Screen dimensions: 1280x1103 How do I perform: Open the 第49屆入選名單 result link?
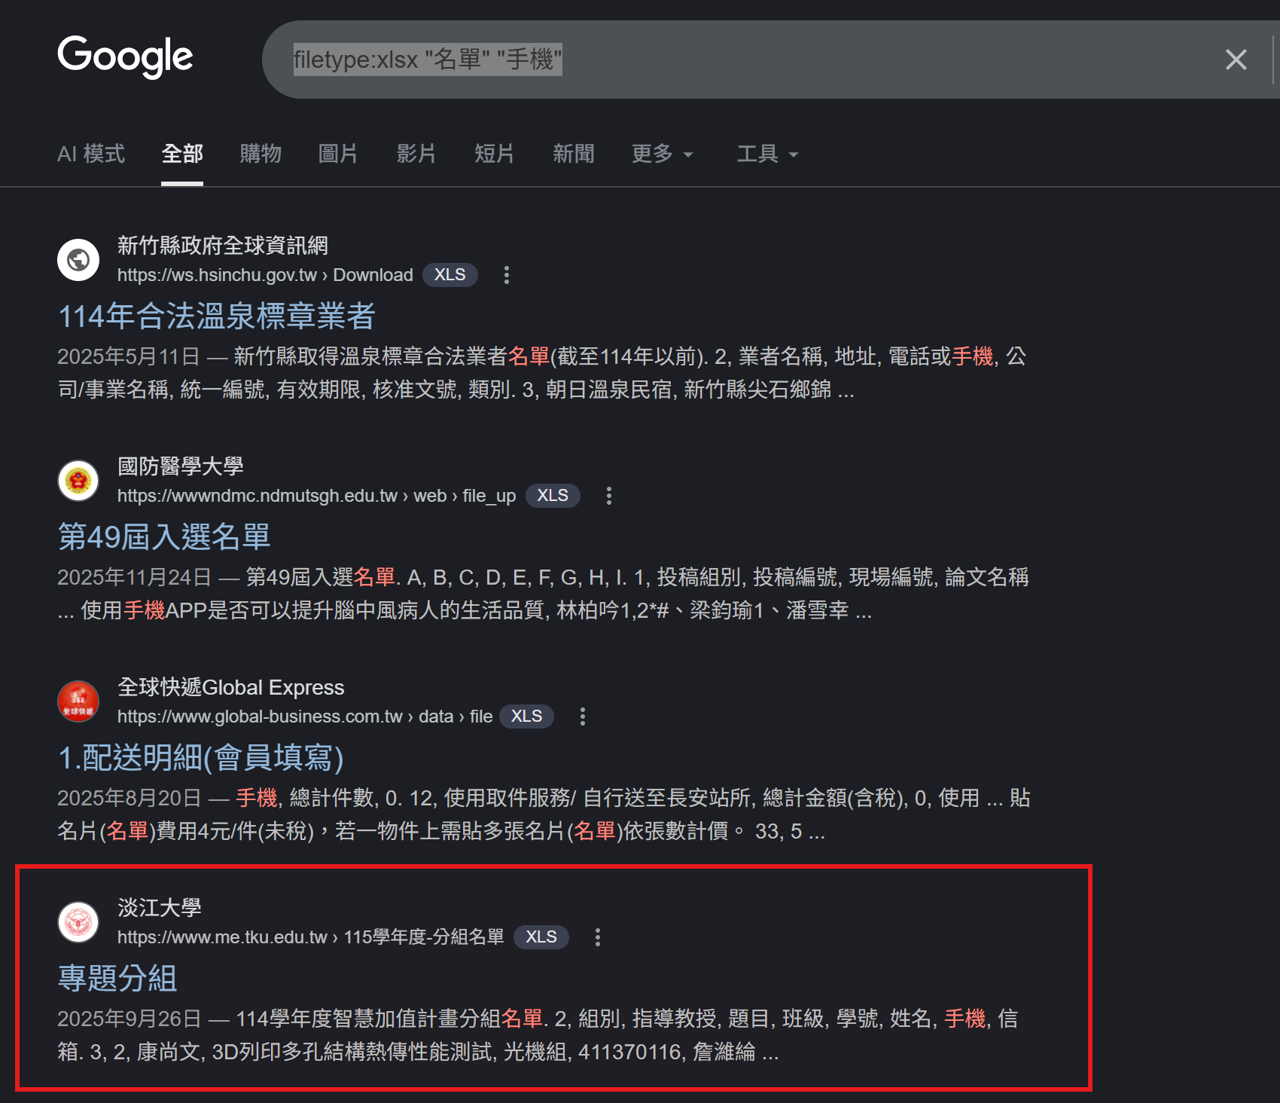click(x=164, y=537)
